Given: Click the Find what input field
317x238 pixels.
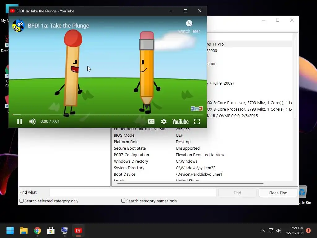Looking at the screenshot, I should 133,192.
